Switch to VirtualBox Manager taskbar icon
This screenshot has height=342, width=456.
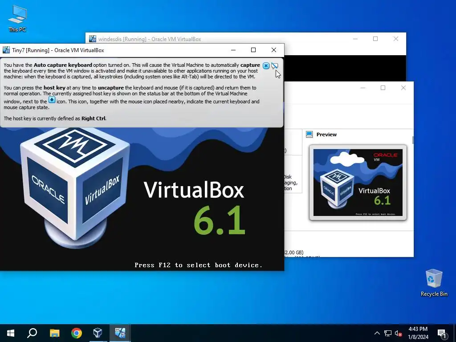[x=98, y=333]
